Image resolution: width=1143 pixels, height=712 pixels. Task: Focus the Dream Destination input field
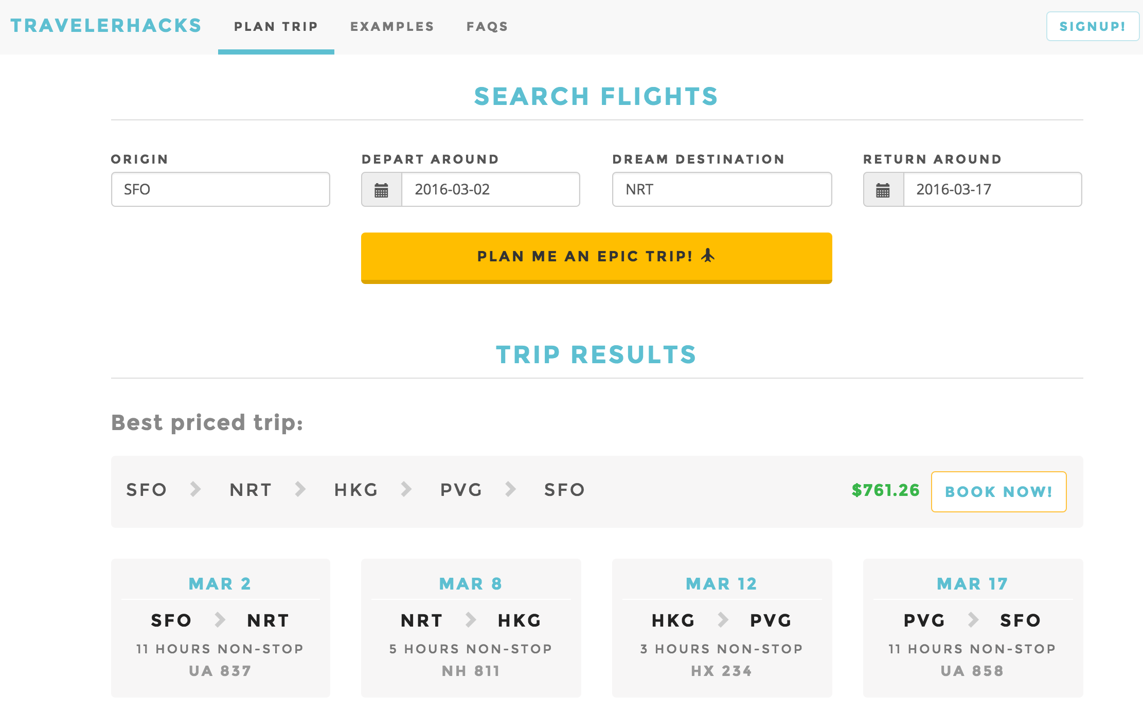tap(722, 189)
